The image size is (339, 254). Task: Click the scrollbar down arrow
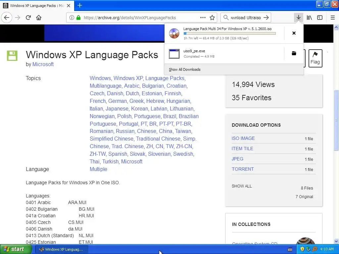pos(336,241)
